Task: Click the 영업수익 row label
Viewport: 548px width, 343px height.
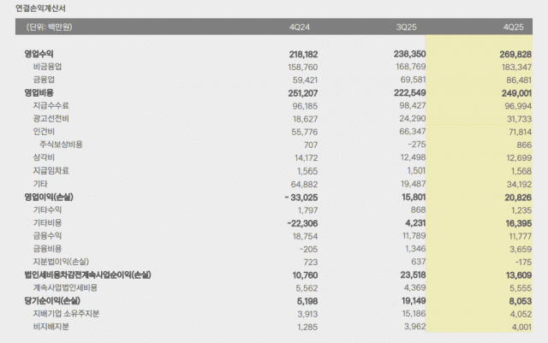Action: (x=41, y=54)
